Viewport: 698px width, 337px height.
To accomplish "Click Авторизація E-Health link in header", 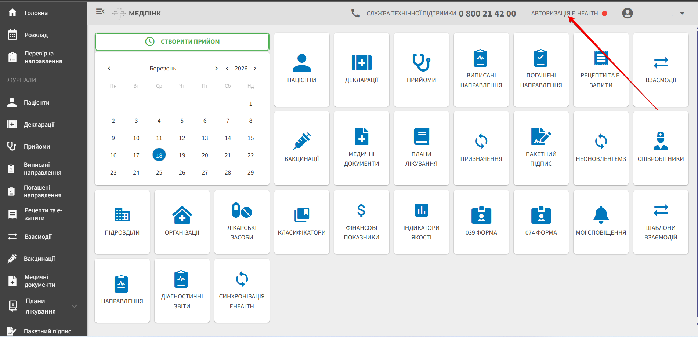I will (x=564, y=14).
